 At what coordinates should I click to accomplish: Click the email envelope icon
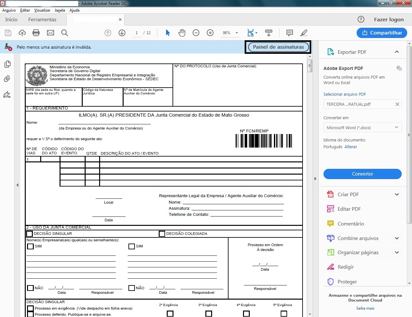(x=51, y=33)
